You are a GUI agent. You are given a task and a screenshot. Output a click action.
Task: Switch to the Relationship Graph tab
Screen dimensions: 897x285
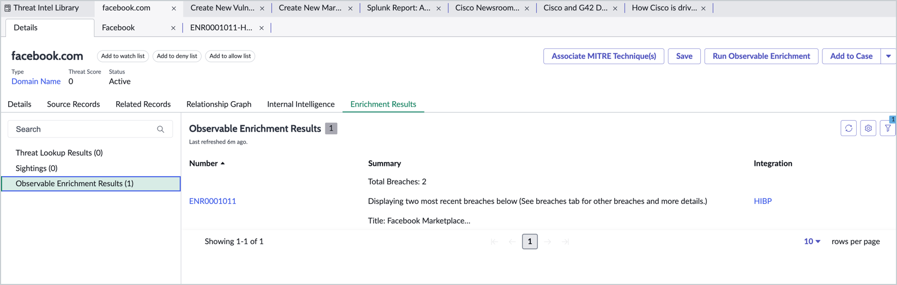click(x=219, y=104)
